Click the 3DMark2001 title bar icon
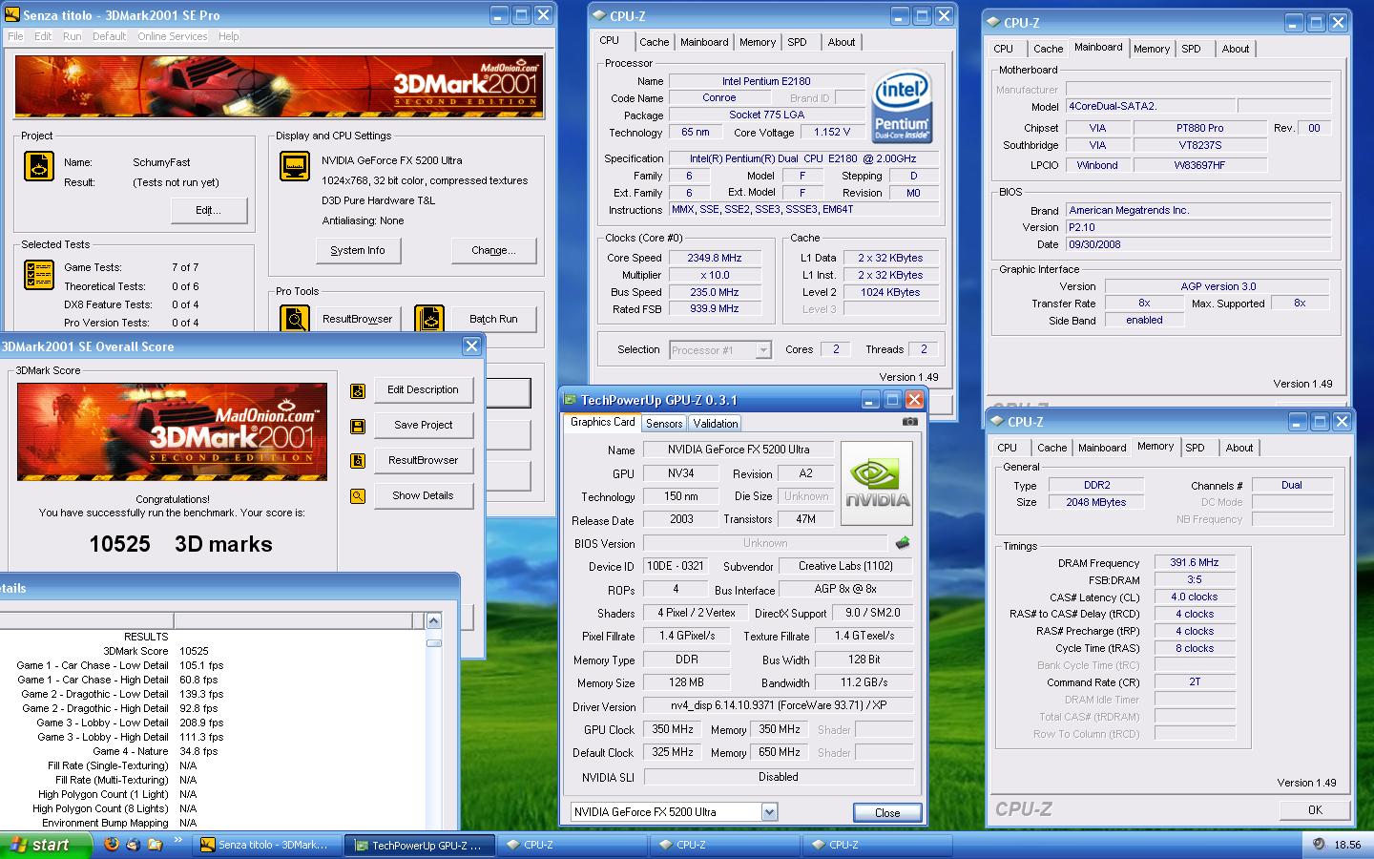The height and width of the screenshot is (859, 1374). click(x=11, y=15)
